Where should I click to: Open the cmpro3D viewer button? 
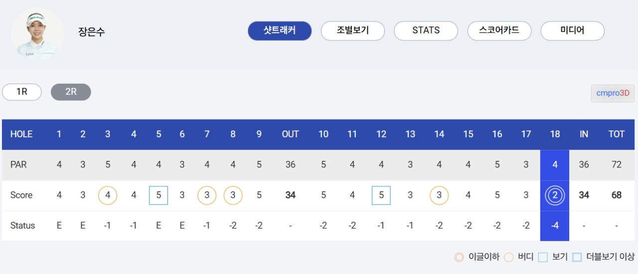click(x=613, y=93)
